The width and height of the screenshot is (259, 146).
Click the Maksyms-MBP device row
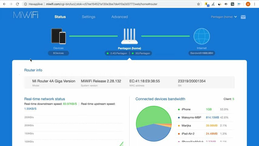(x=205, y=117)
